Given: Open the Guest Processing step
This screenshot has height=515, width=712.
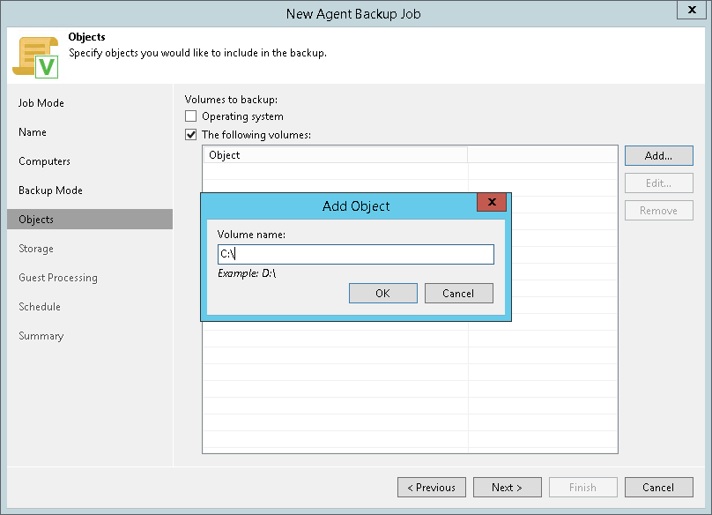Looking at the screenshot, I should click(58, 278).
